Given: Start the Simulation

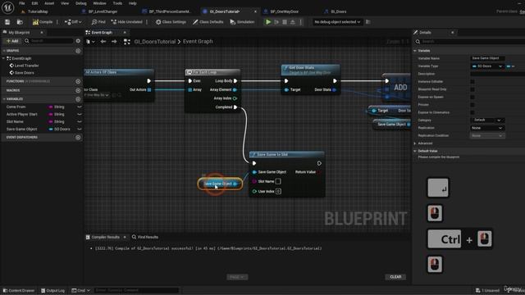Looking at the screenshot, I should (x=242, y=22).
